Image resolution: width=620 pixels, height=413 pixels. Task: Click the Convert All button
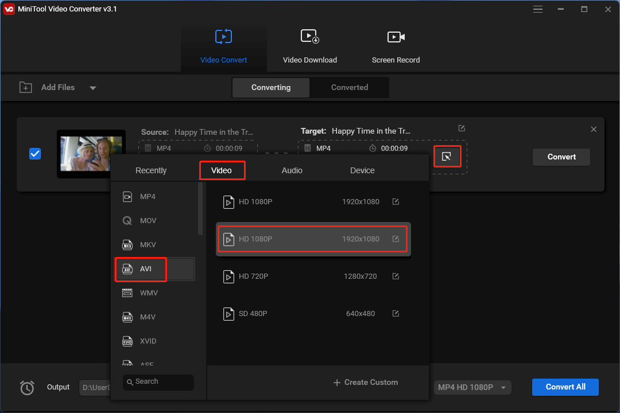coord(565,387)
